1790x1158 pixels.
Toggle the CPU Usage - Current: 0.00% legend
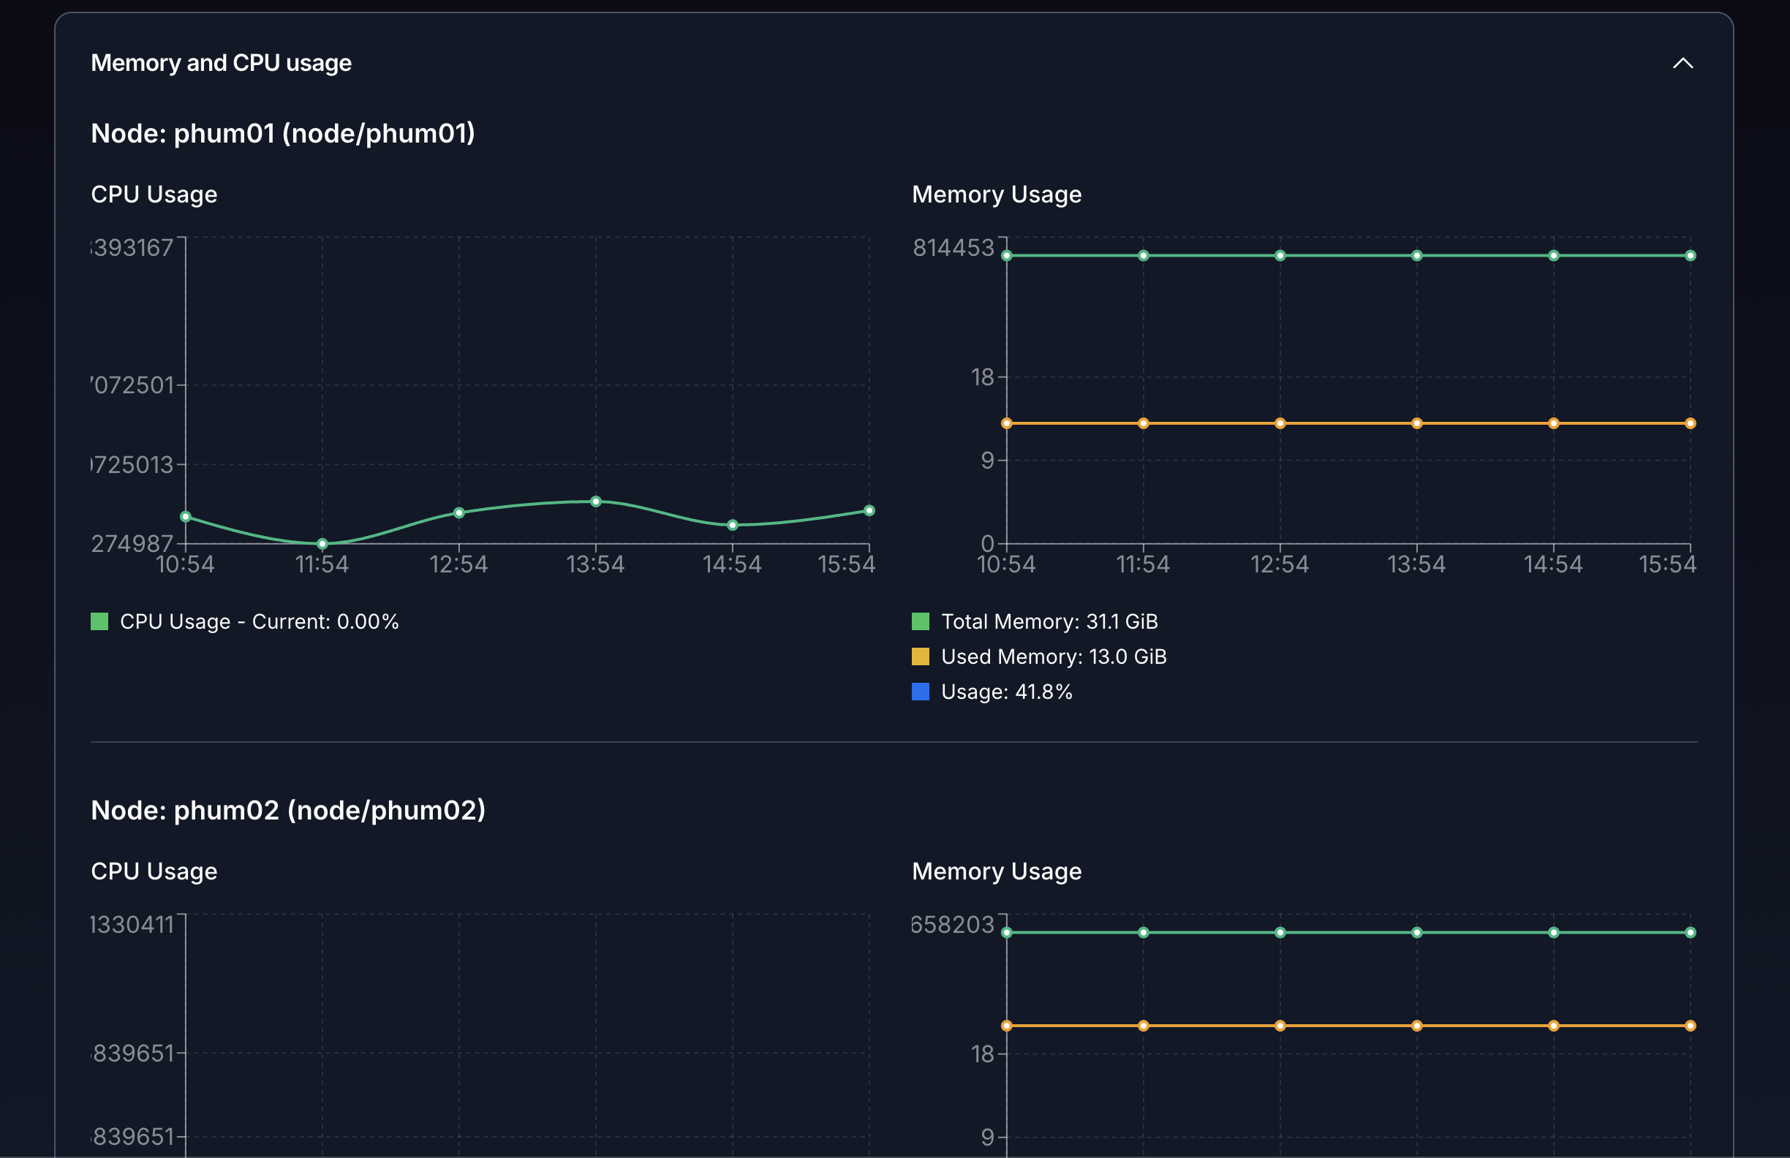pos(259,621)
